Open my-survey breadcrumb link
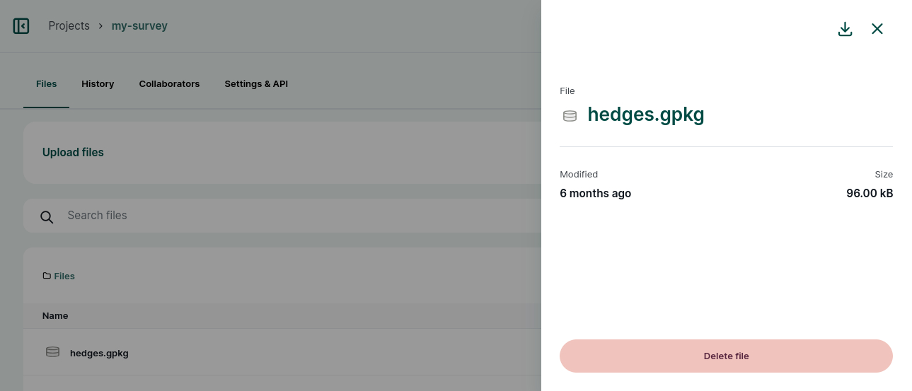This screenshot has width=912, height=391. [139, 26]
